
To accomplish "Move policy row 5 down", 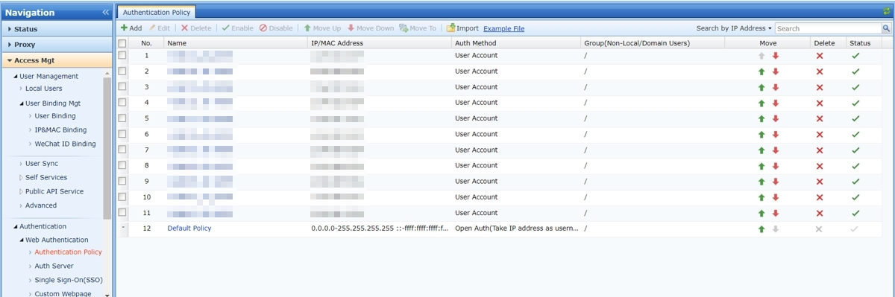I will click(776, 118).
